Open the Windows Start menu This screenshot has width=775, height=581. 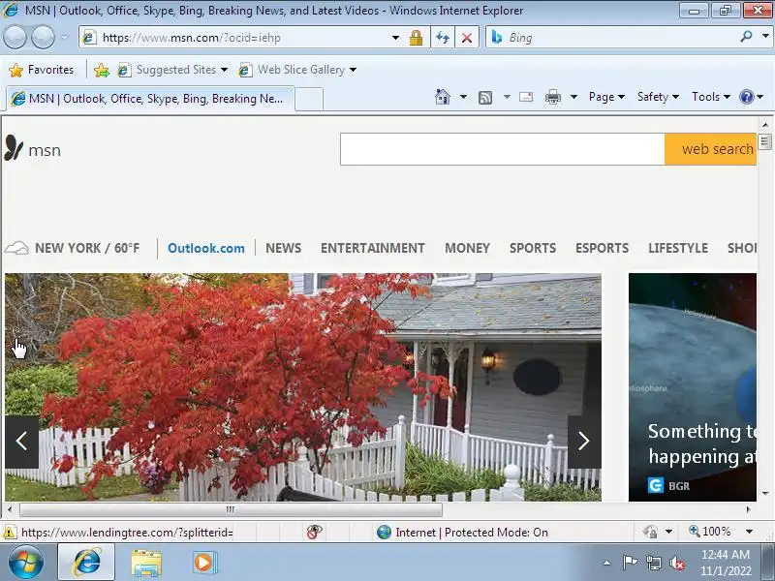26,563
